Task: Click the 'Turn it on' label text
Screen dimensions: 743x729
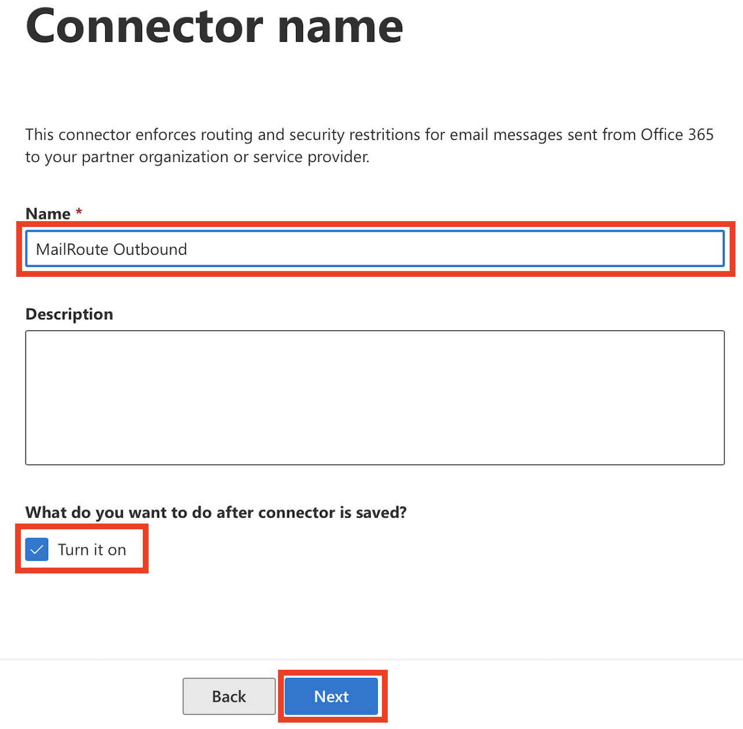Action: (x=92, y=550)
